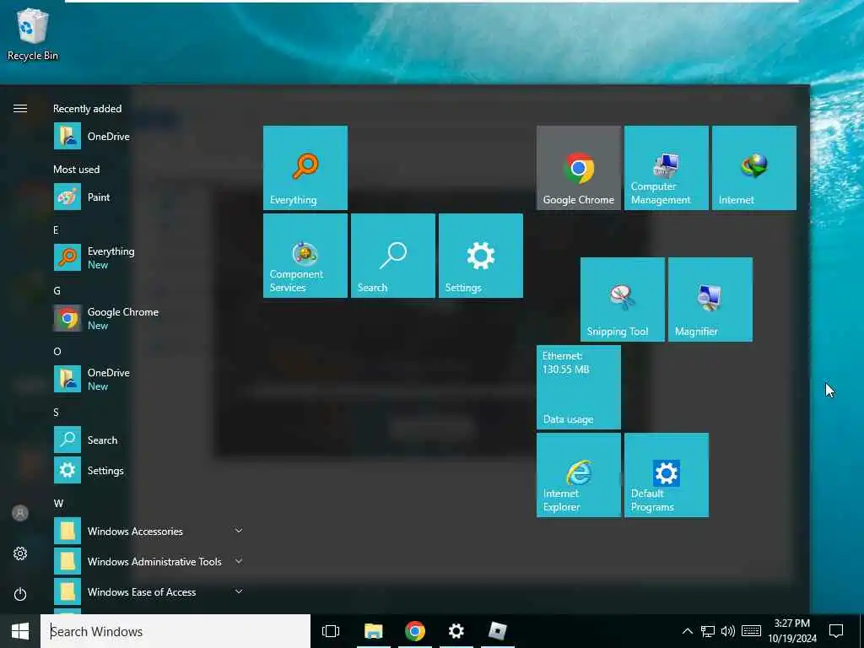Open the Power options button
864x648 pixels.
20,594
